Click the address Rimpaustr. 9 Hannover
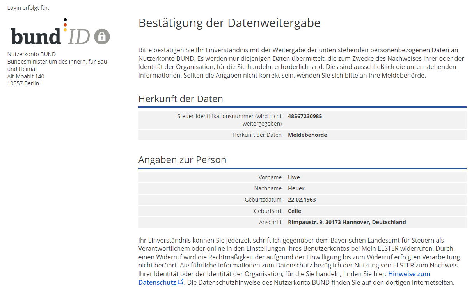474x294 pixels. pyautogui.click(x=346, y=222)
